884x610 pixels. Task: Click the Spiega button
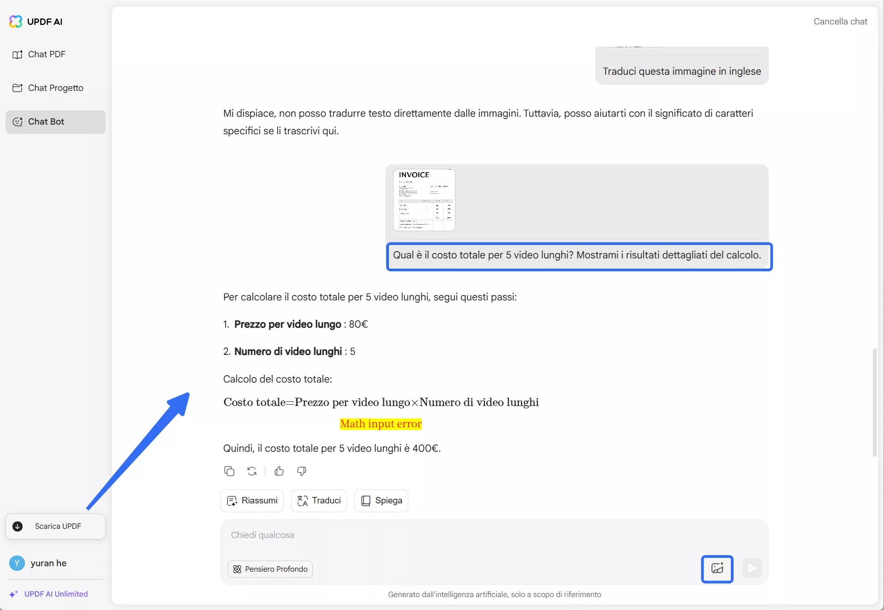(x=381, y=501)
